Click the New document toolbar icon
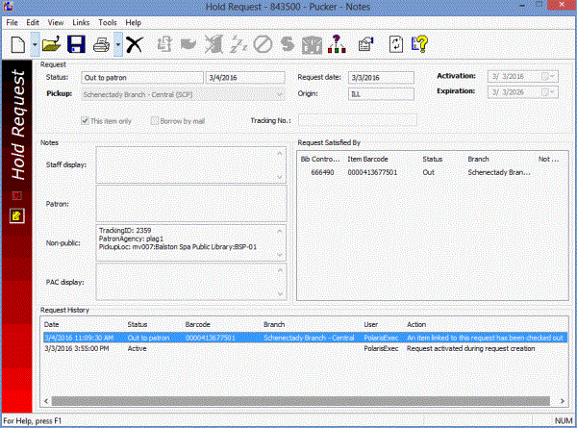The width and height of the screenshot is (577, 428). (x=17, y=43)
